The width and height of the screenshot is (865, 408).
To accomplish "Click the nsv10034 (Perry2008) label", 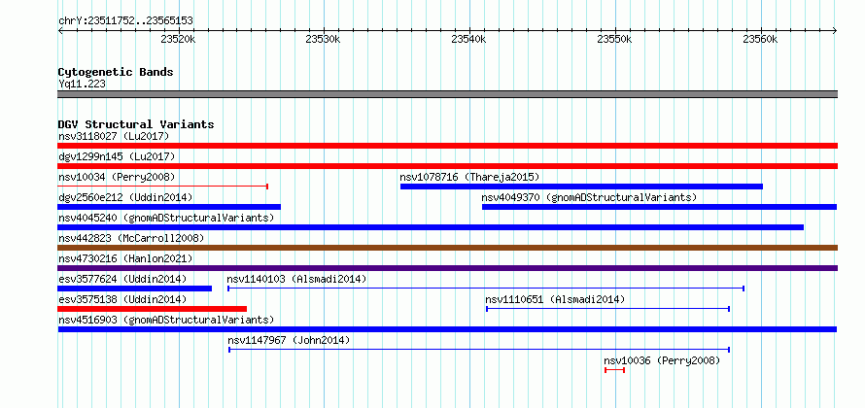I will 117,177.
